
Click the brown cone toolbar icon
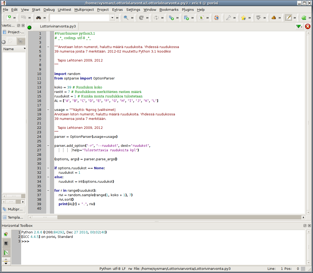(273, 18)
